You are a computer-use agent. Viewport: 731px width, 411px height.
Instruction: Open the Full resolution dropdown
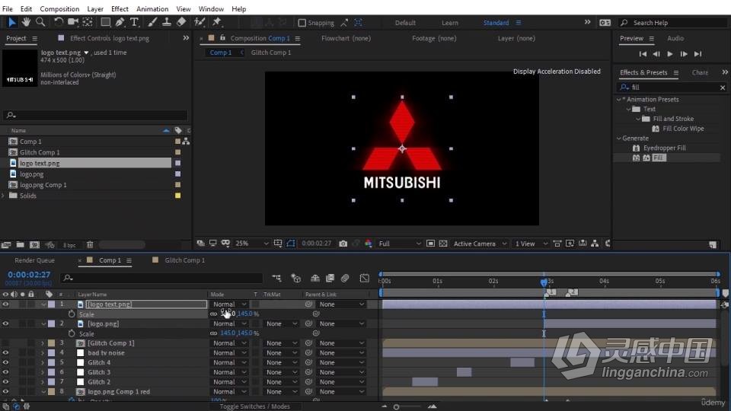pos(400,244)
